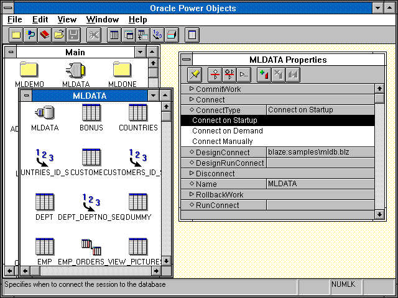The image size is (398, 298).
Task: Click the red book library toolbar icon
Action: coord(44,35)
